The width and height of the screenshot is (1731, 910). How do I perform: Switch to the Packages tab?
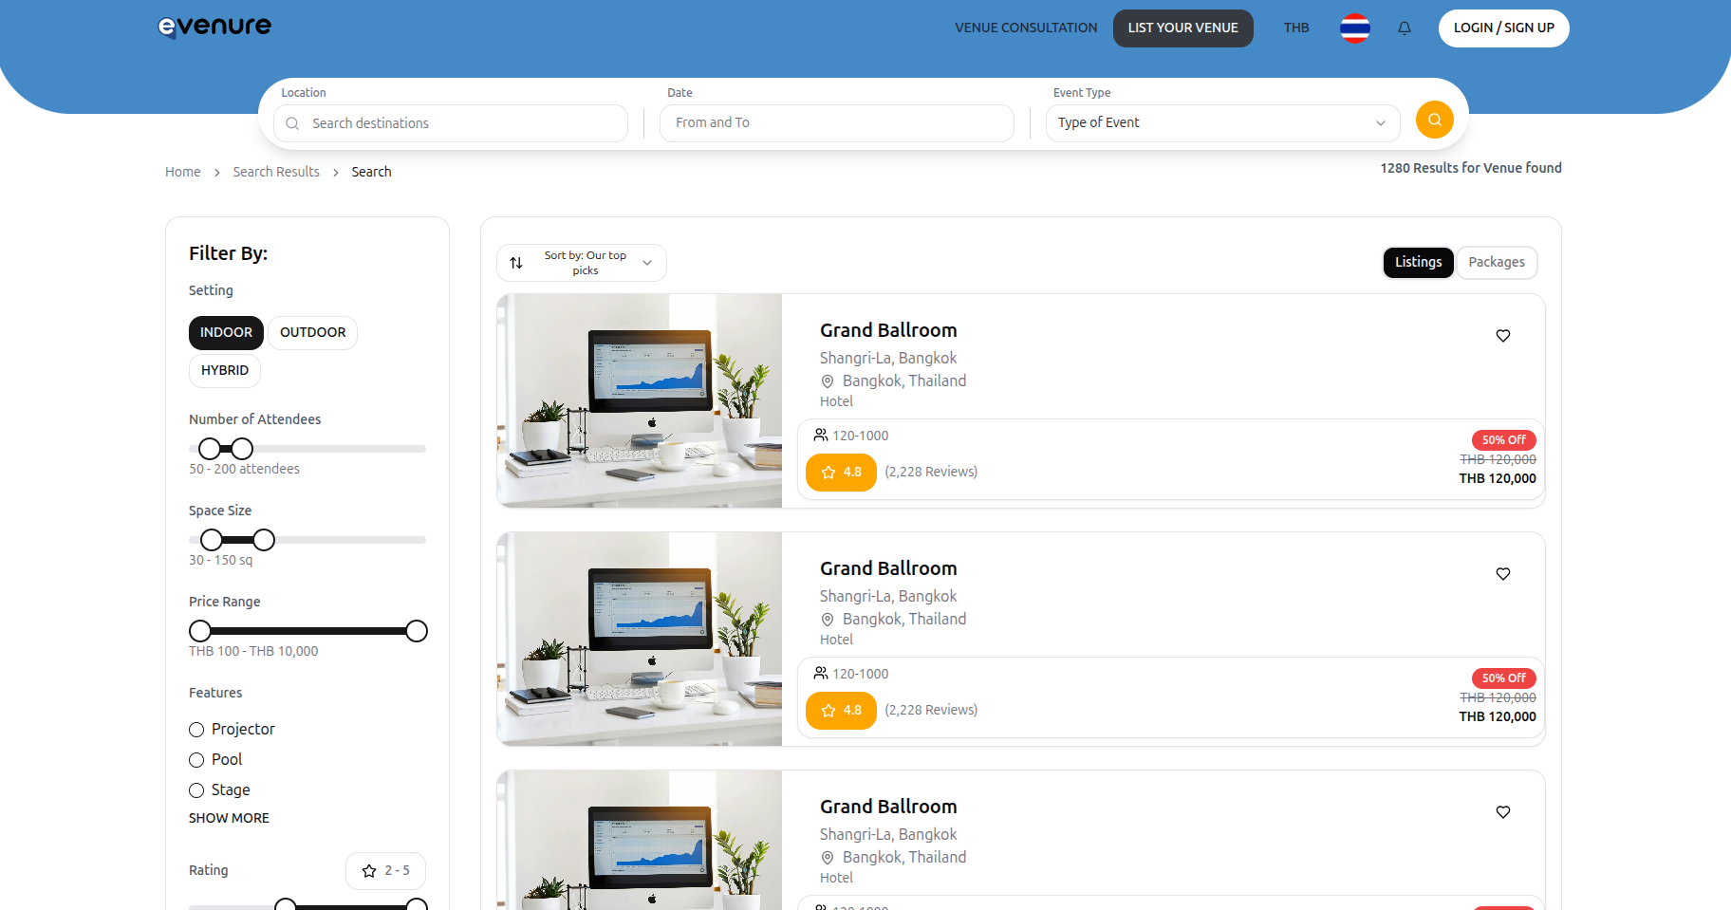pos(1497,262)
